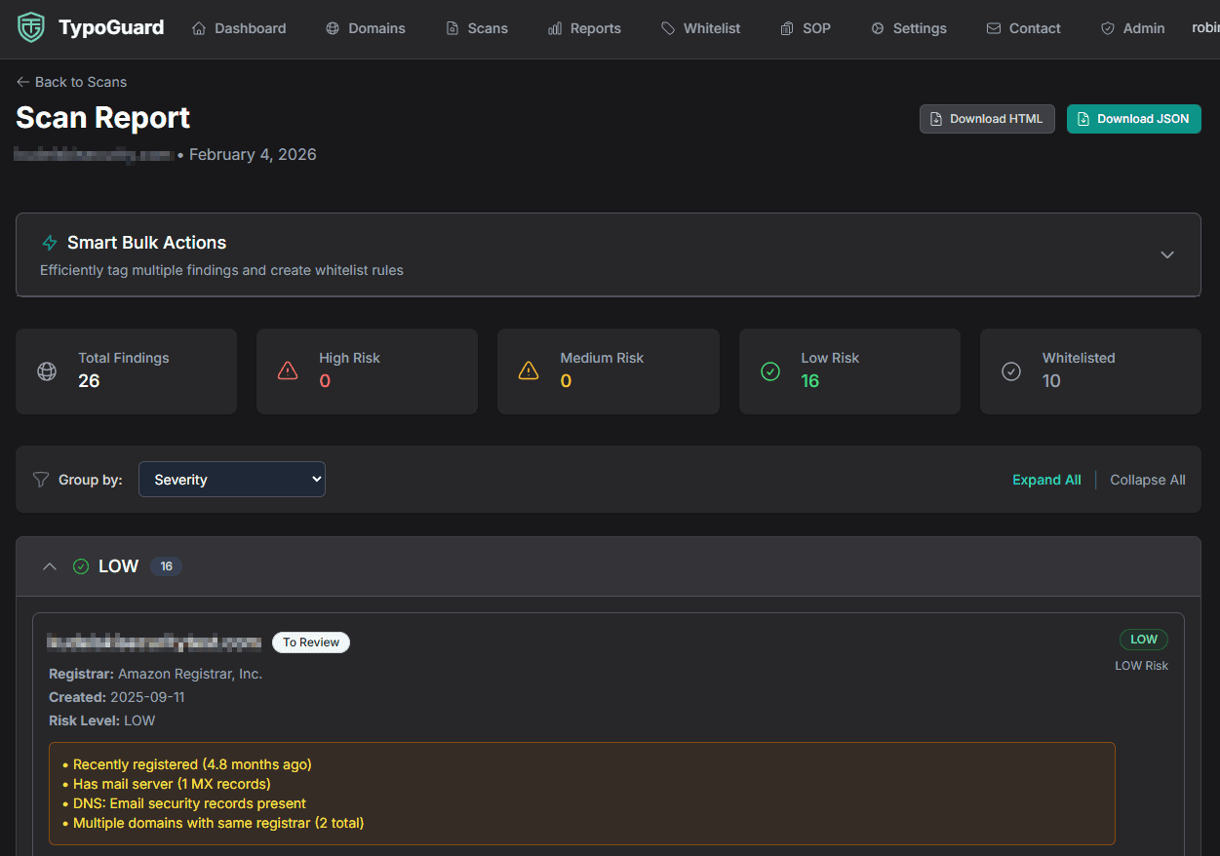1220x856 pixels.
Task: Click the Total Findings globe icon
Action: pos(47,371)
